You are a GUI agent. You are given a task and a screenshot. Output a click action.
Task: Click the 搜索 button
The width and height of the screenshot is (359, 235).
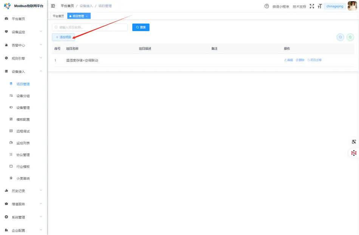(140, 27)
